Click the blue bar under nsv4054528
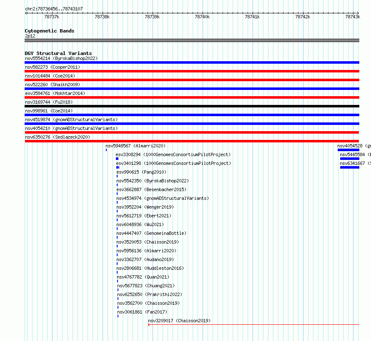The height and width of the screenshot is (341, 371). click(x=348, y=150)
